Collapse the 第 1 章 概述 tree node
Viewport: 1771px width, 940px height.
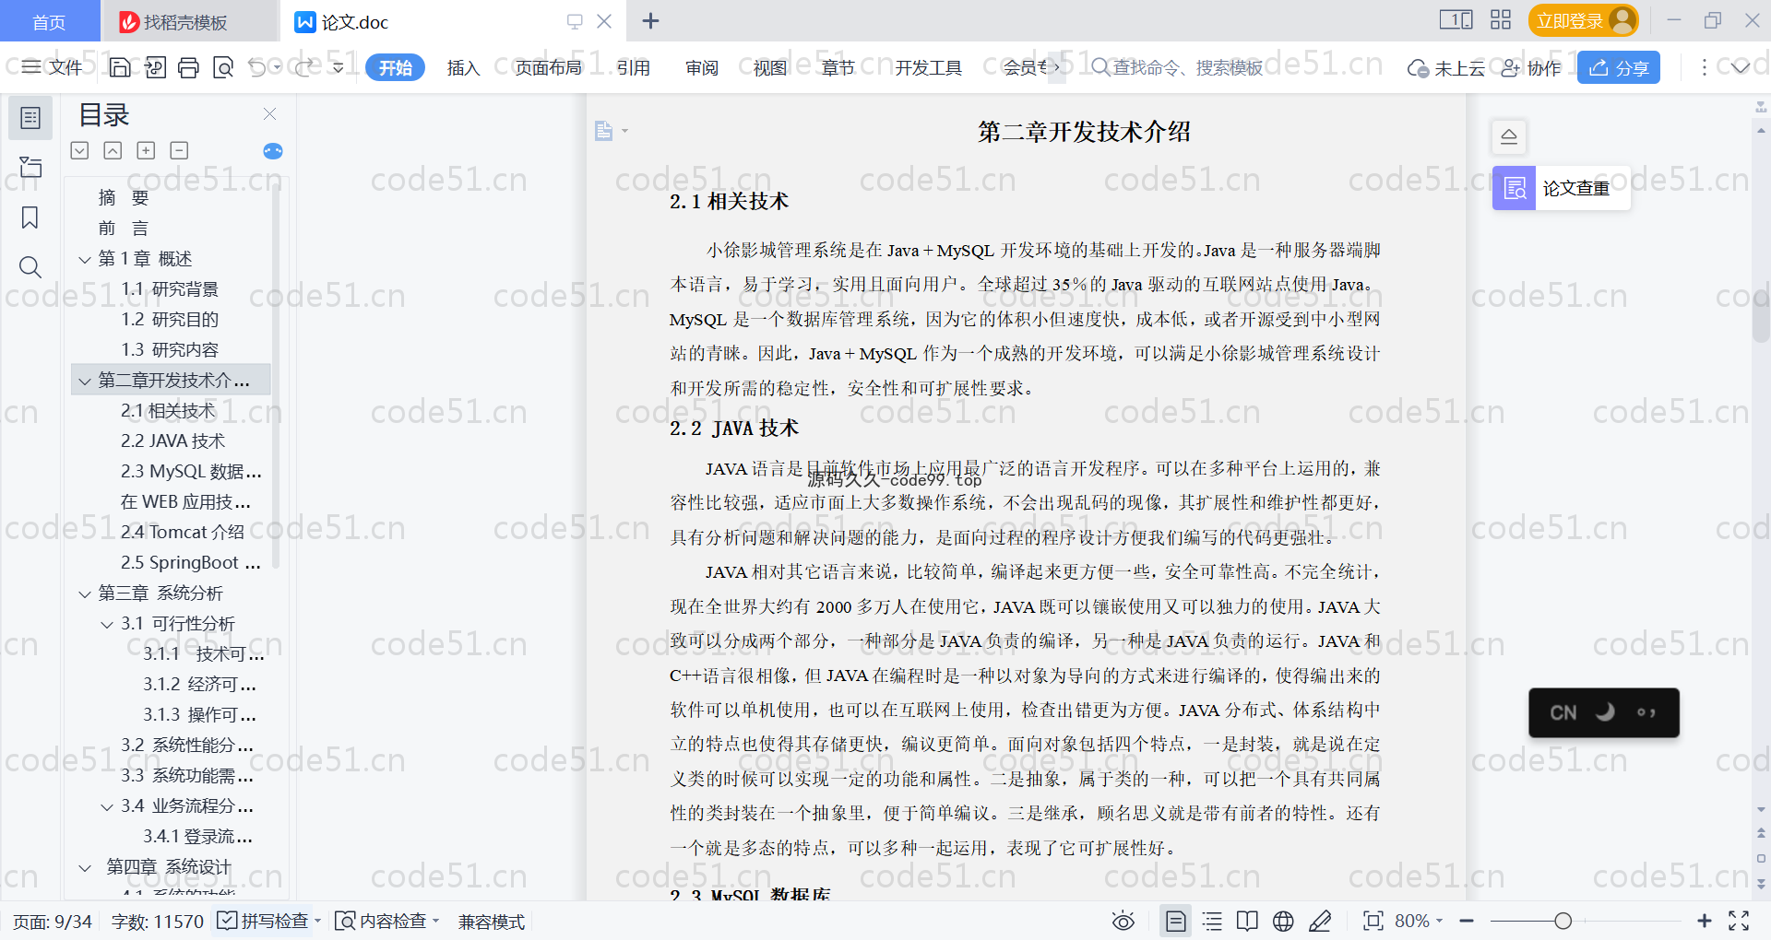tap(84, 260)
